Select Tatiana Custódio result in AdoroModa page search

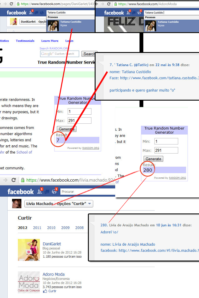click(171, 26)
